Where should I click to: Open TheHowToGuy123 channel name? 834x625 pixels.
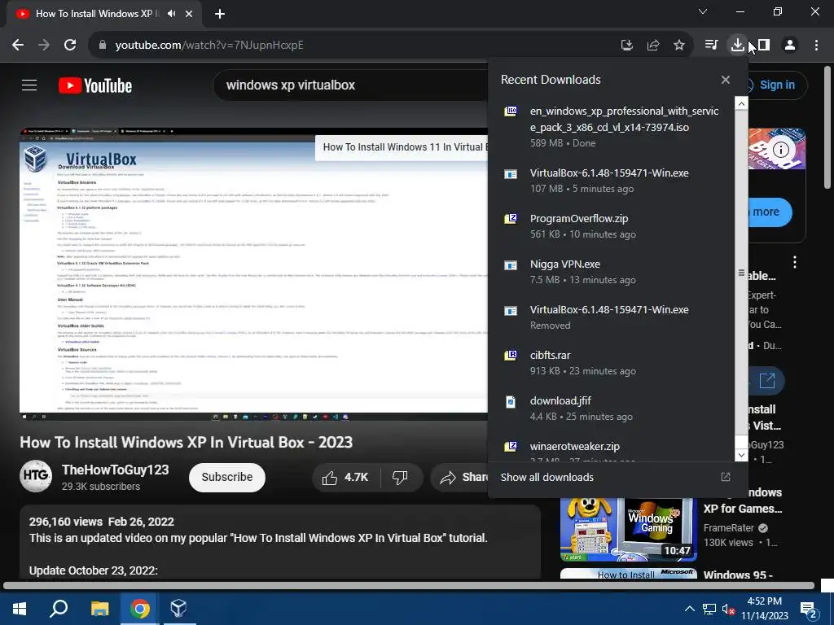click(116, 470)
